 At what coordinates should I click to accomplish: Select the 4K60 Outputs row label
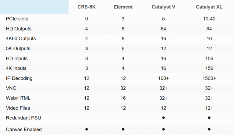[21, 39]
